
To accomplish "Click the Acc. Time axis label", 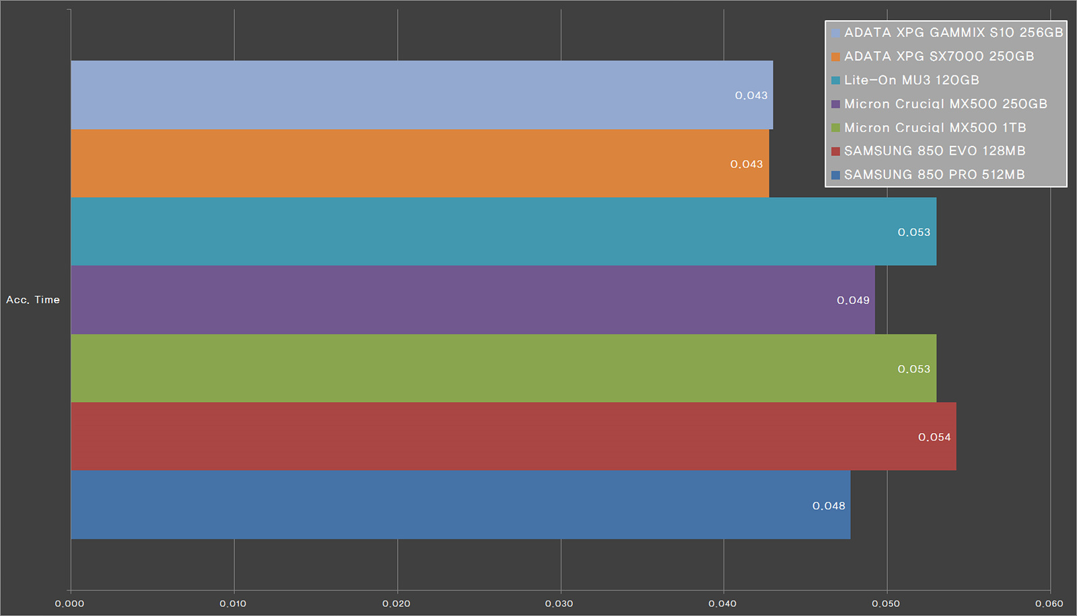I will pyautogui.click(x=32, y=299).
